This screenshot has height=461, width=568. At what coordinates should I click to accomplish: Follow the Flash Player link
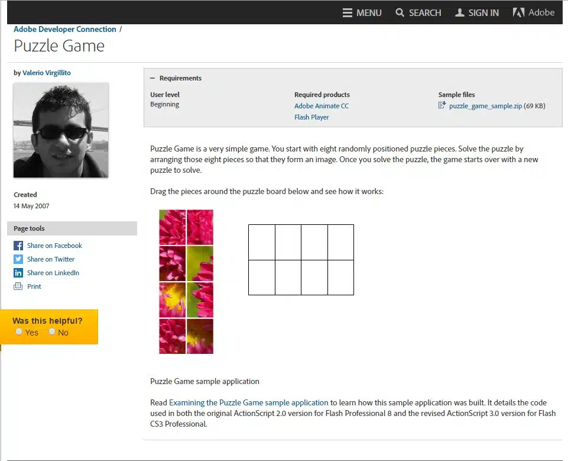coord(311,117)
